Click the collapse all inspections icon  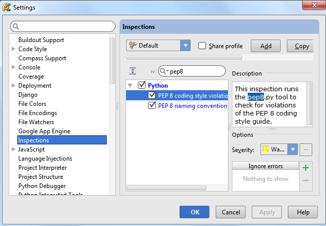133,71
